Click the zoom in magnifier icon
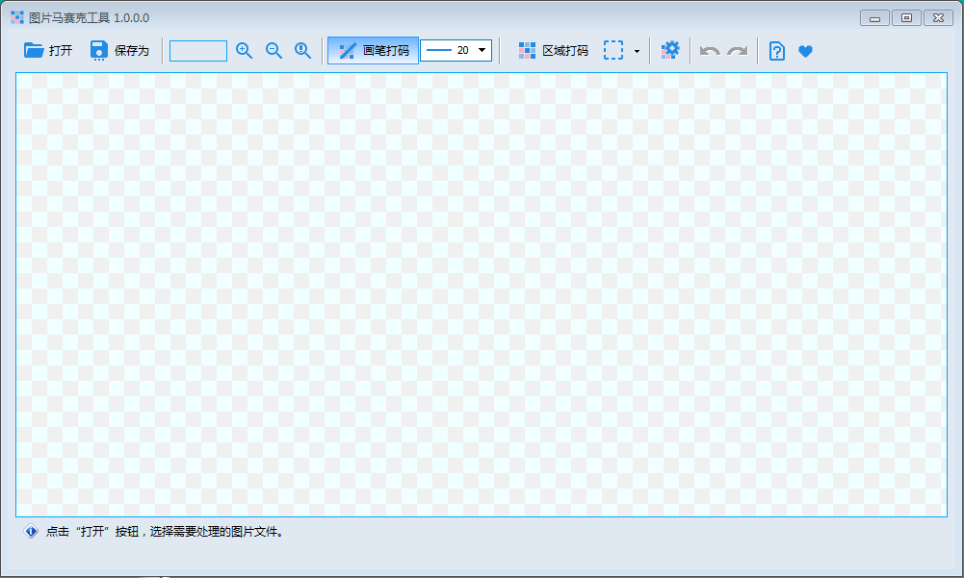This screenshot has width=964, height=578. [245, 50]
